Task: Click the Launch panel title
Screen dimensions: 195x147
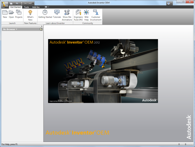Action: (x=12, y=23)
